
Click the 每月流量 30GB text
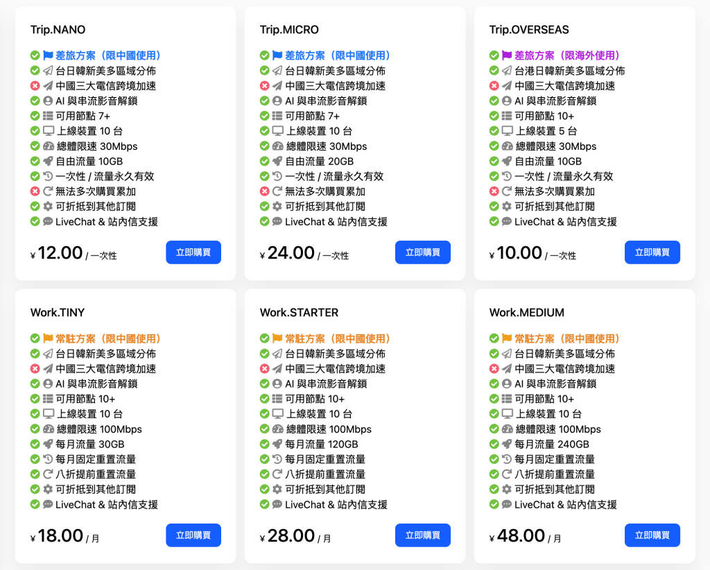pos(89,444)
